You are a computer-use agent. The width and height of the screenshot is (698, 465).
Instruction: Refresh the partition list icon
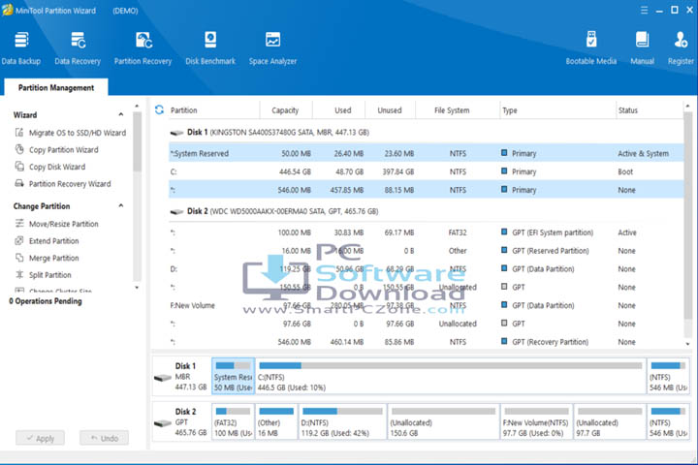pyautogui.click(x=159, y=109)
